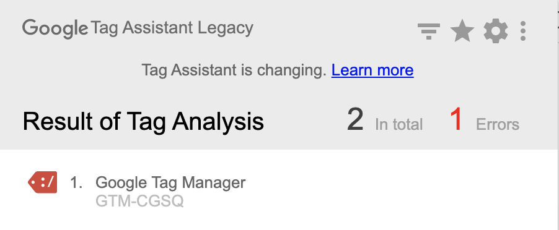
Task: Click the Result of Tag Analysis heading
Action: 143,121
